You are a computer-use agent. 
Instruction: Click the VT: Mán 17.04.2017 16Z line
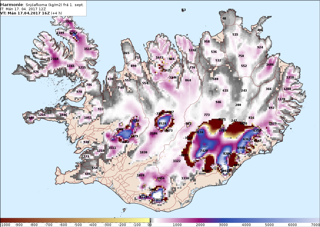[31, 13]
